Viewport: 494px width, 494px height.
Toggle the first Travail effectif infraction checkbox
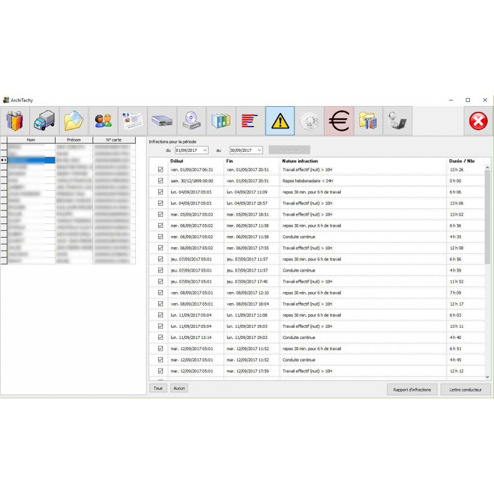point(159,169)
